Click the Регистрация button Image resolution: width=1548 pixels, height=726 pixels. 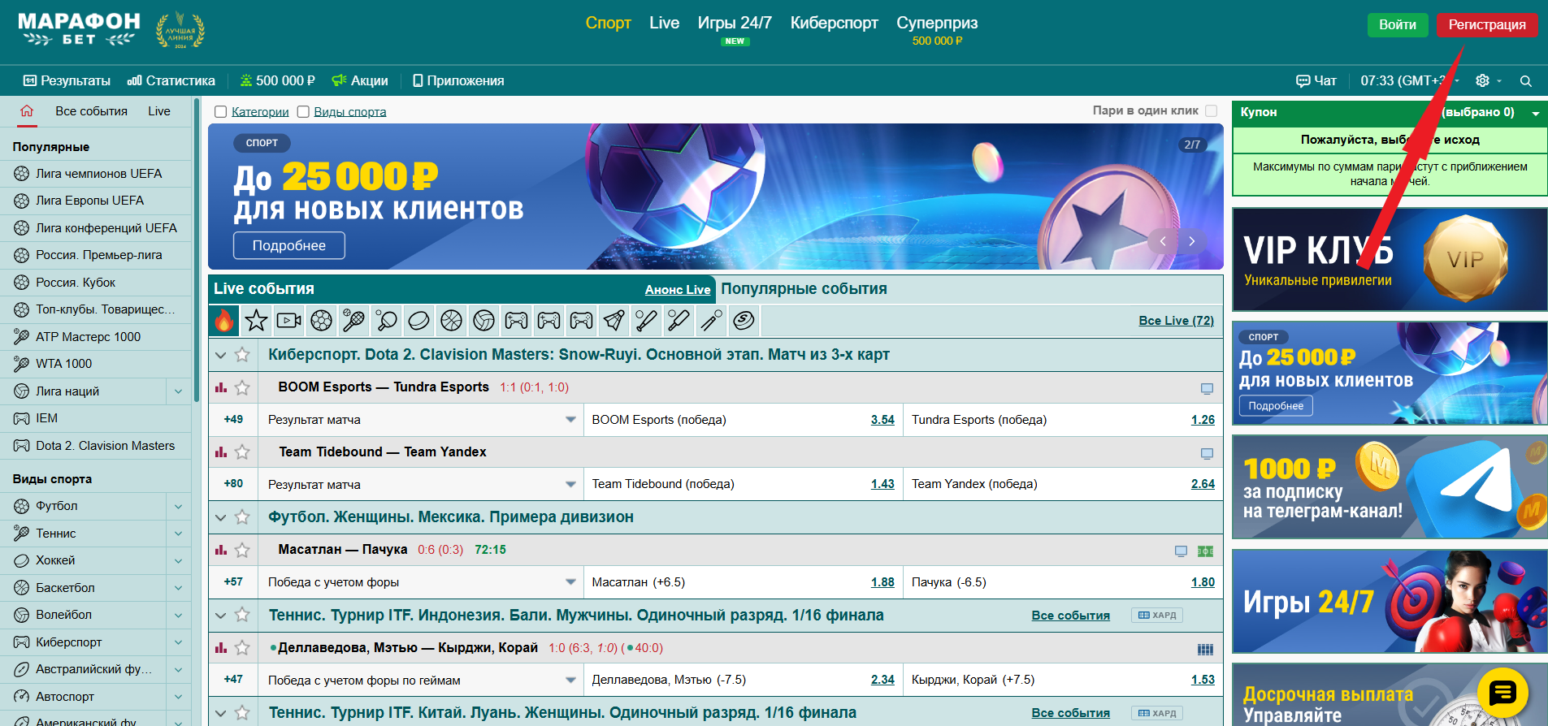pos(1487,24)
